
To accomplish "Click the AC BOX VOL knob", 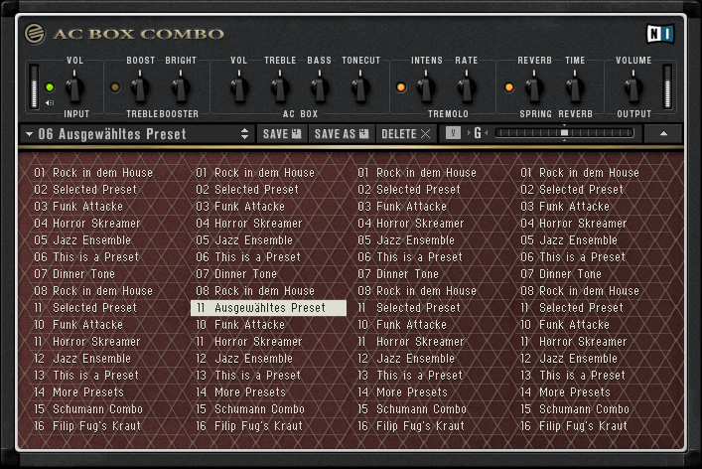I will pos(238,87).
